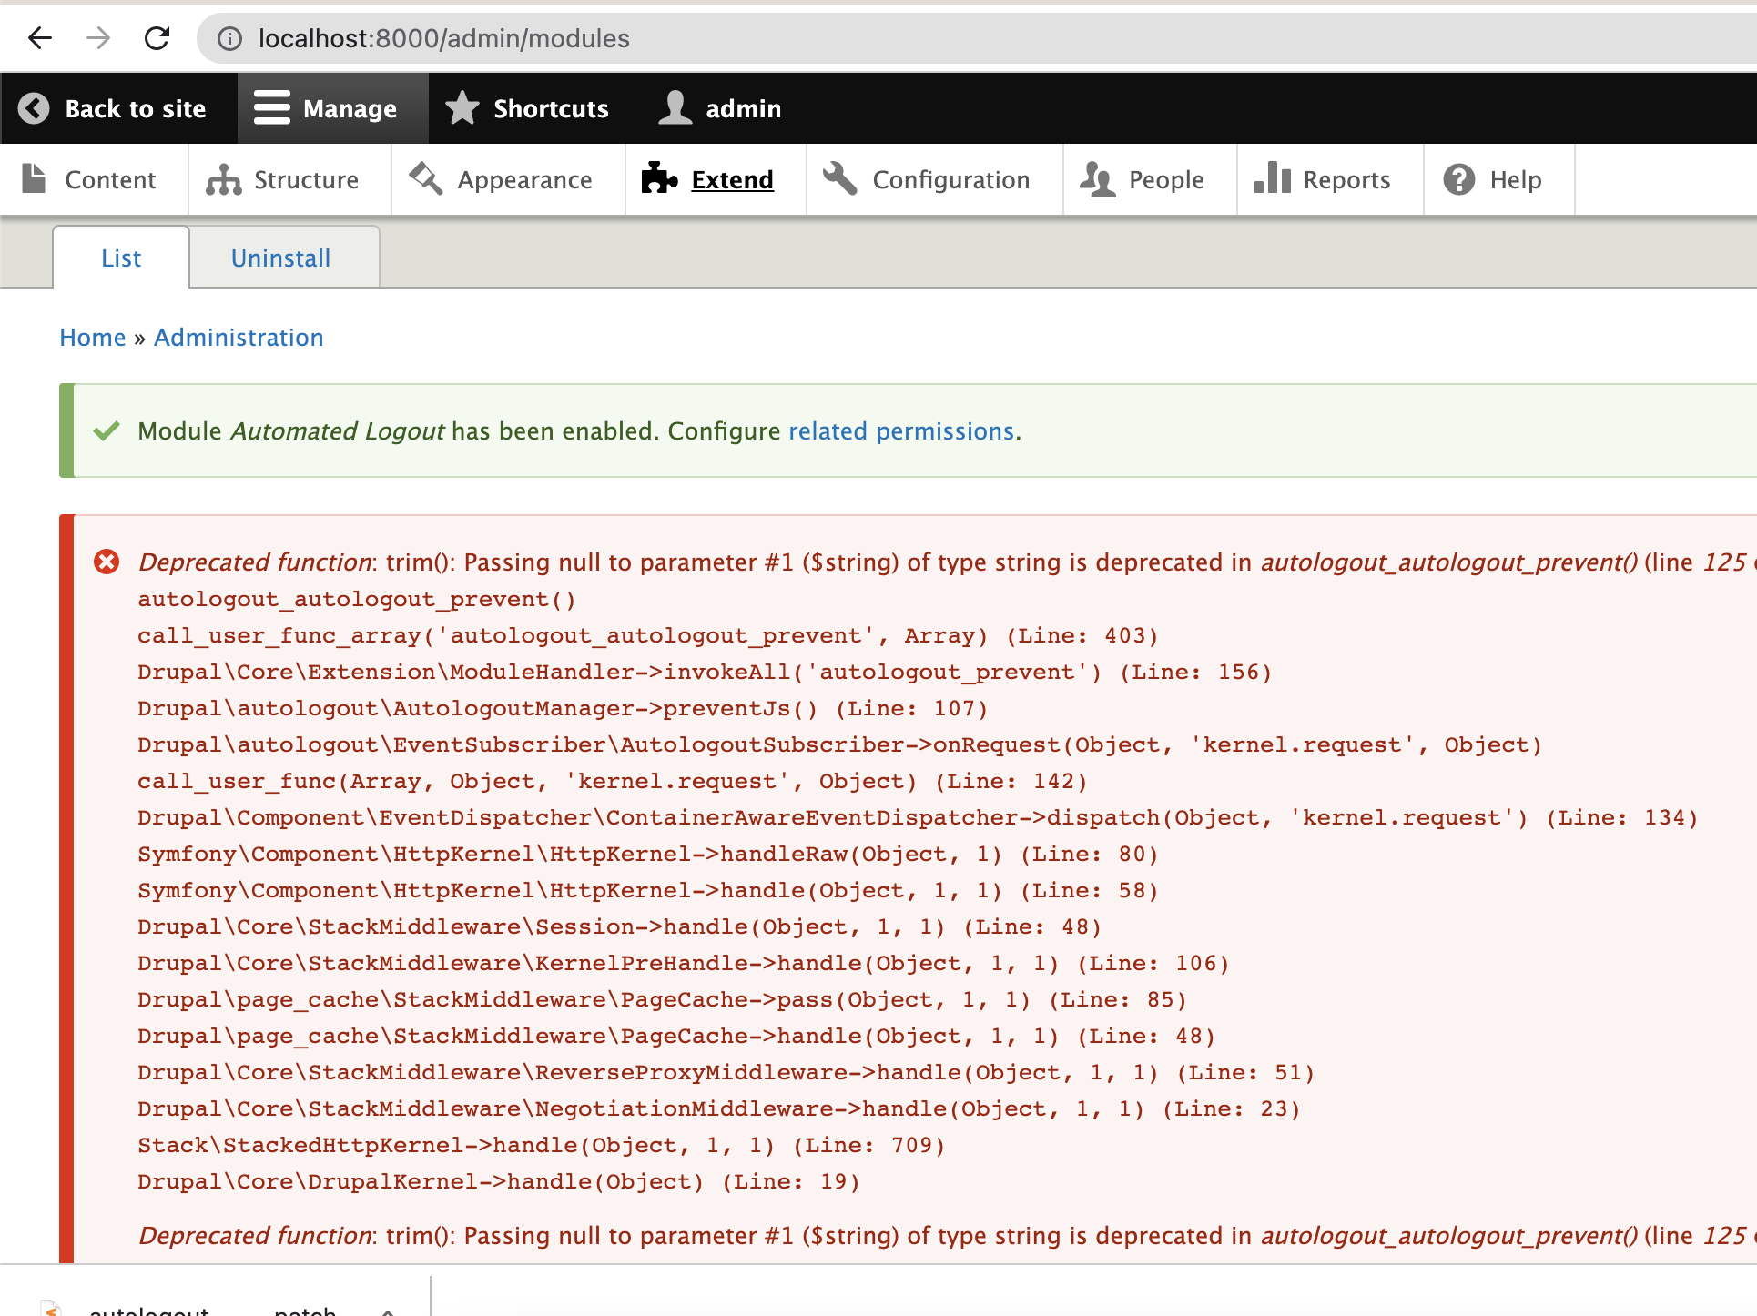1757x1316 pixels.
Task: Click the ModuleHandler->invokeAll trace line
Action: (705, 672)
